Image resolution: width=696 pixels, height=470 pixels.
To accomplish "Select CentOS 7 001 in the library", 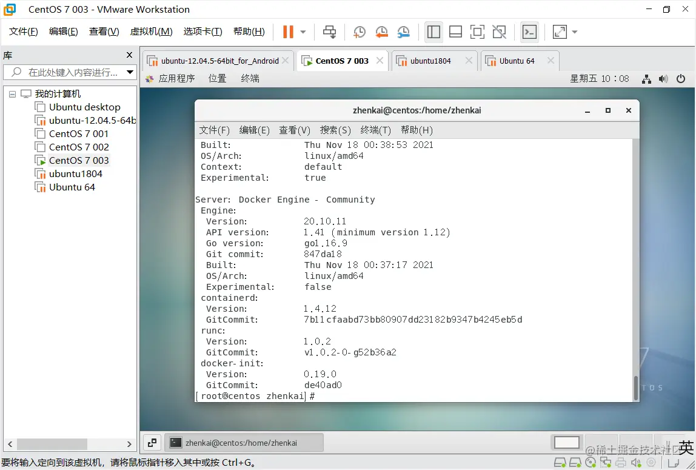I will tap(72, 133).
